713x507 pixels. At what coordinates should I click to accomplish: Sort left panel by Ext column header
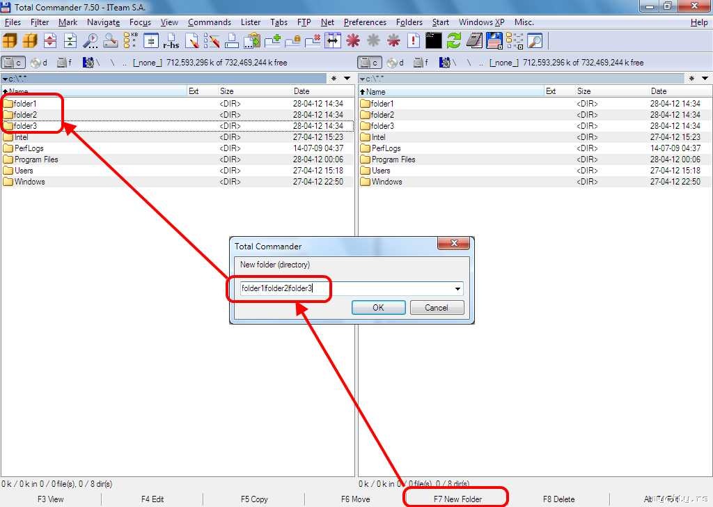[202, 91]
